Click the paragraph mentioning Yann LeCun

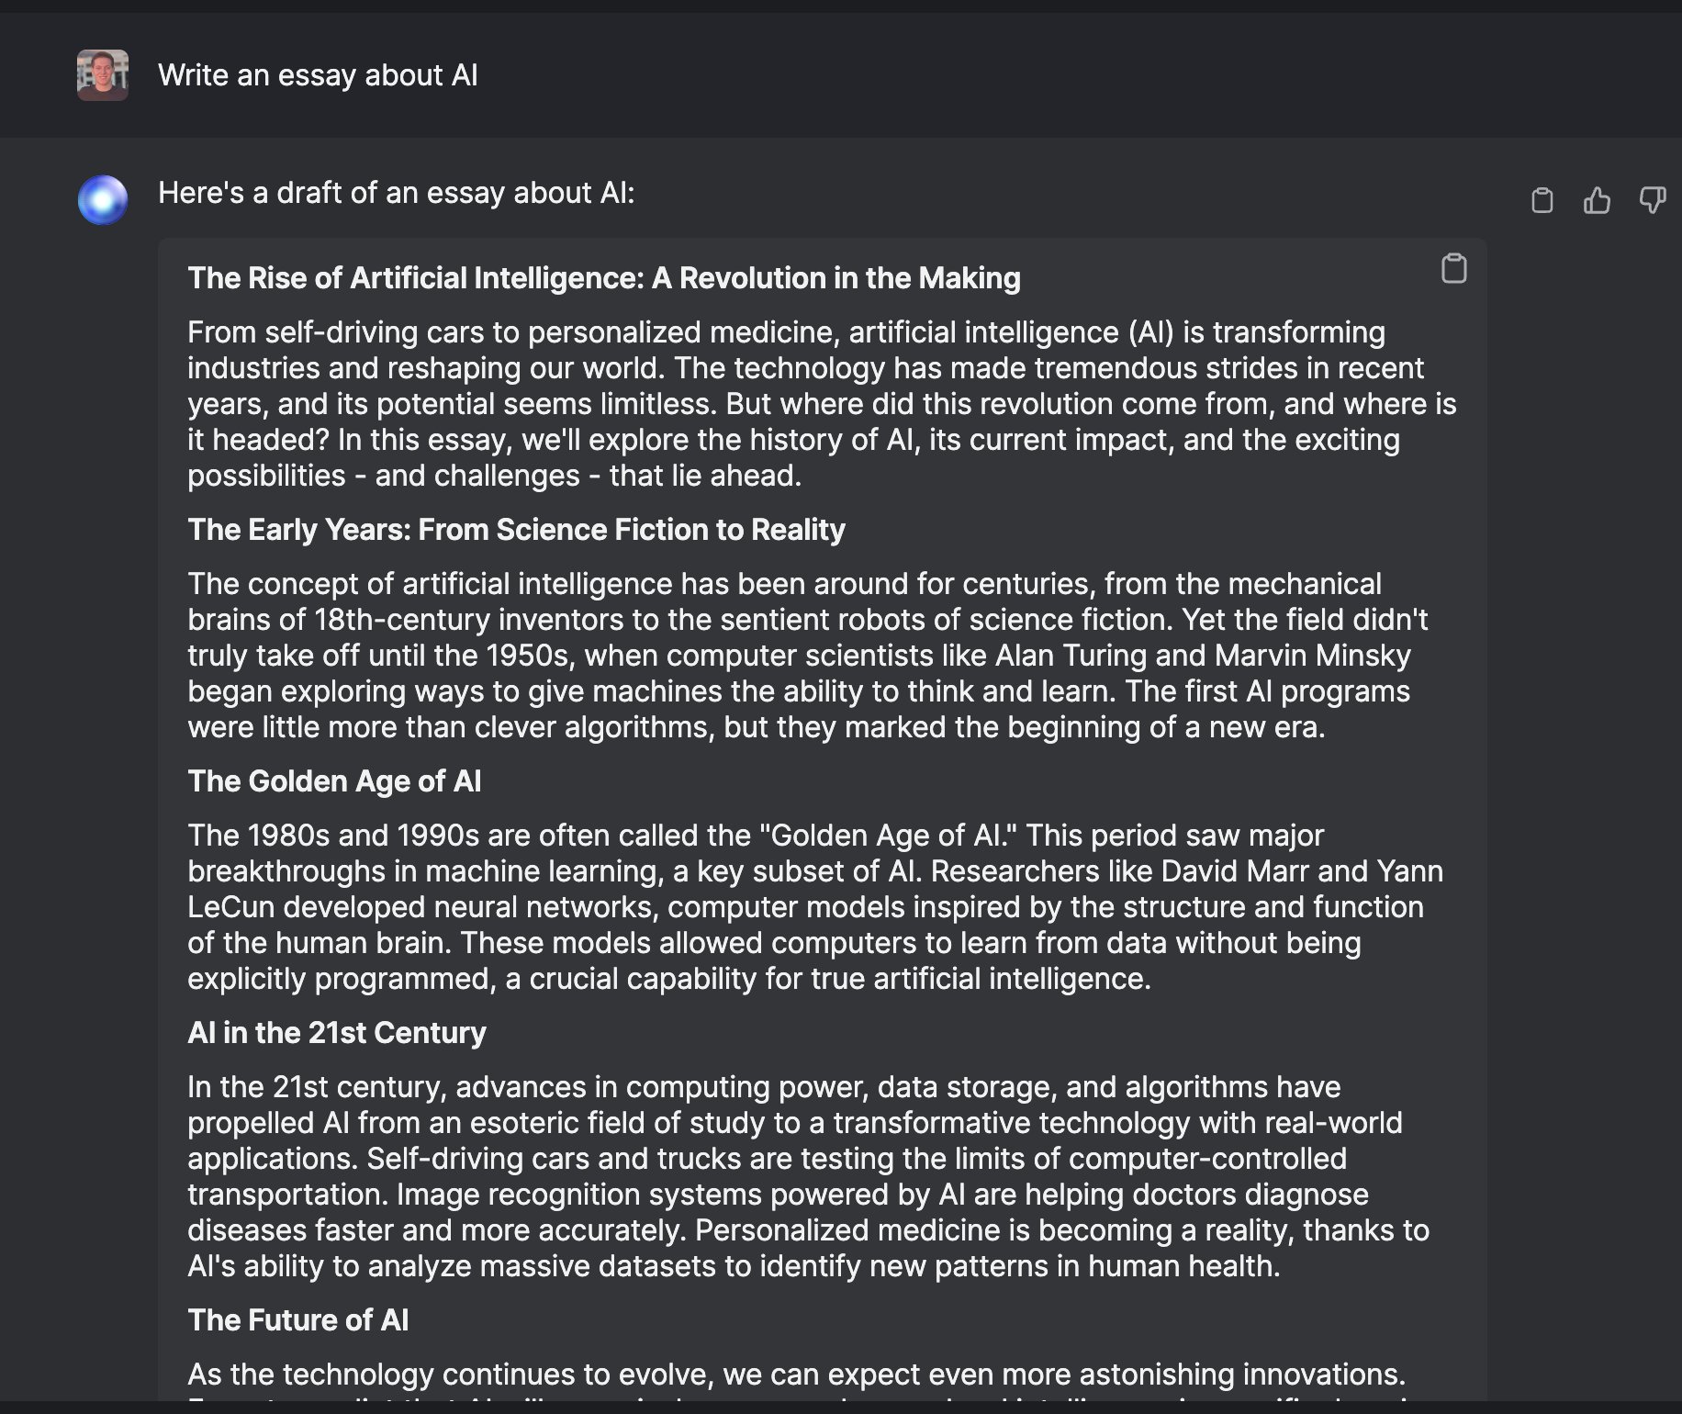tap(815, 907)
